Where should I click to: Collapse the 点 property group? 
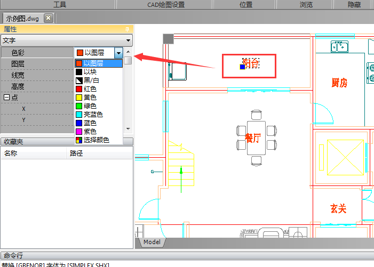pos(6,98)
